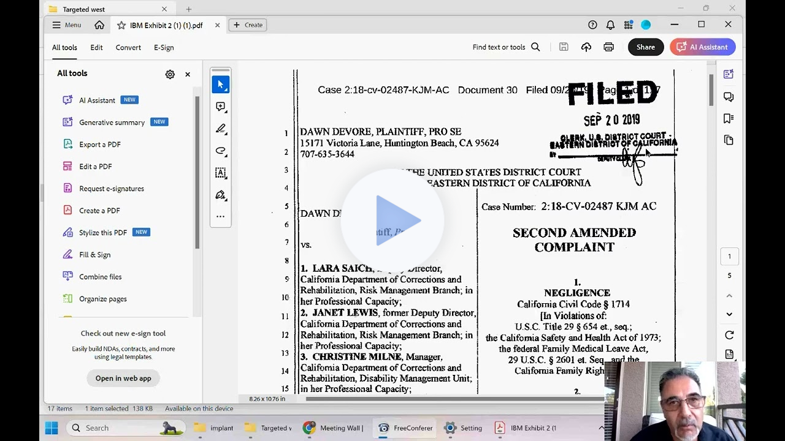Image resolution: width=785 pixels, height=441 pixels.
Task: Go to previous page with up chevron
Action: (x=729, y=296)
